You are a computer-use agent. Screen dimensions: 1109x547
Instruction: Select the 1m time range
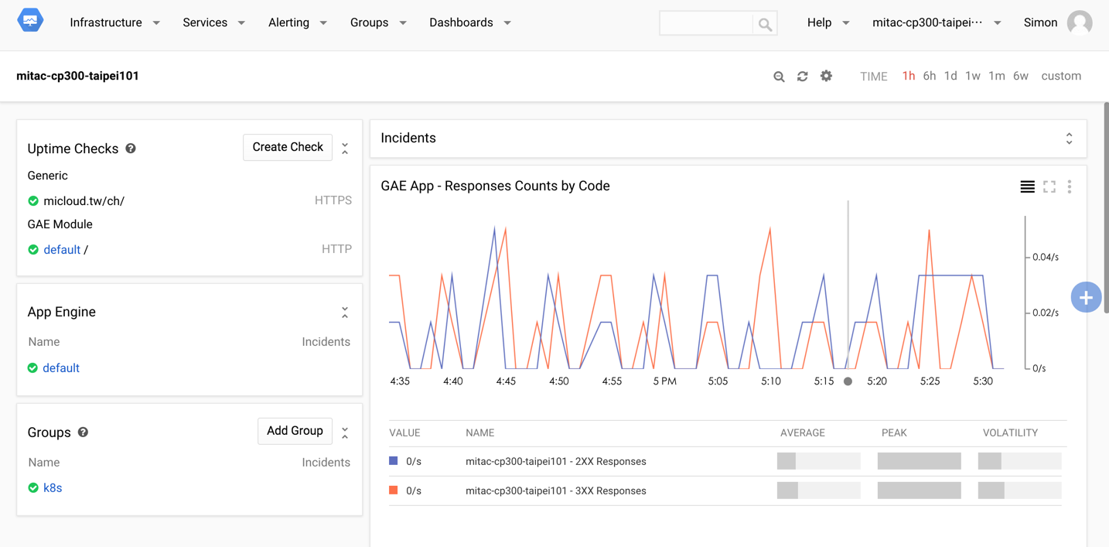pos(997,76)
